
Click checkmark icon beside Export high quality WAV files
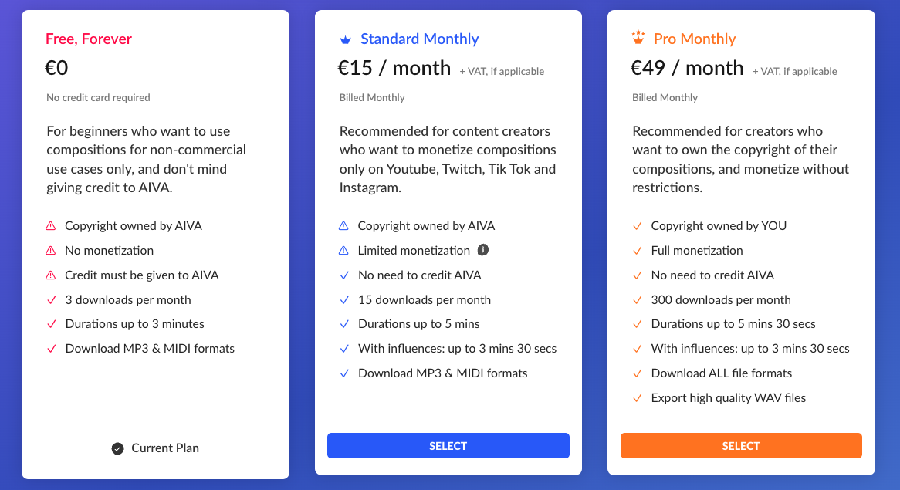click(x=638, y=398)
